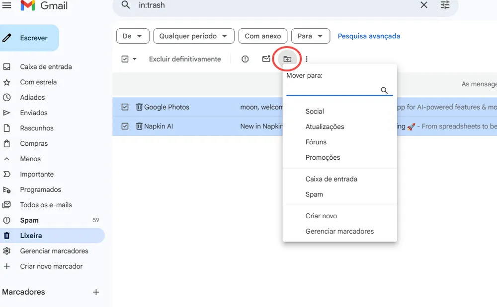Collapse the Menos section in sidebar

click(x=31, y=158)
